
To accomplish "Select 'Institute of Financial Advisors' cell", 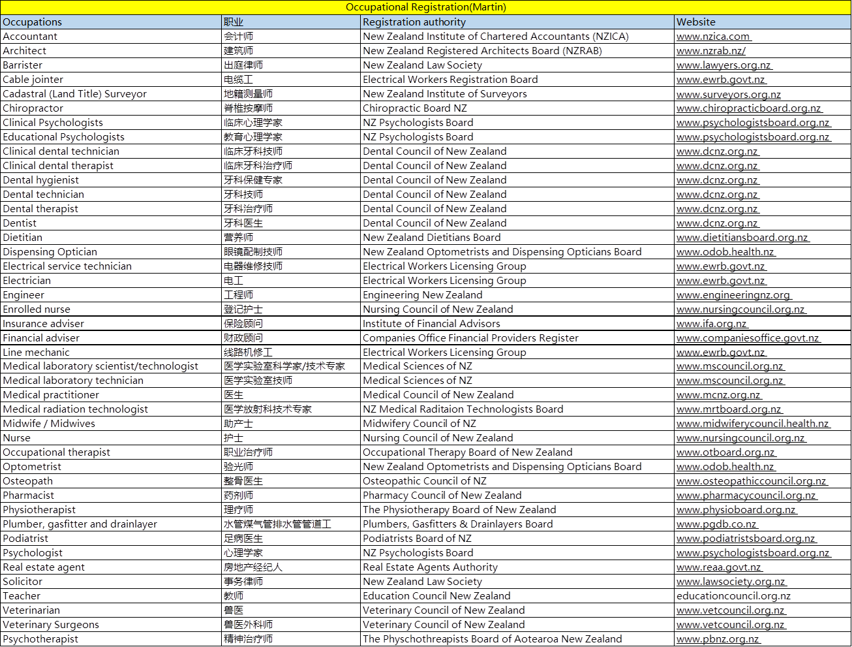I will click(x=518, y=324).
